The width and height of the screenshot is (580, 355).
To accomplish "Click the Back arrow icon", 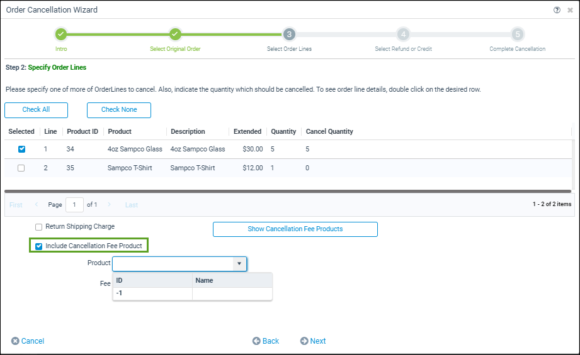I will pos(256,341).
